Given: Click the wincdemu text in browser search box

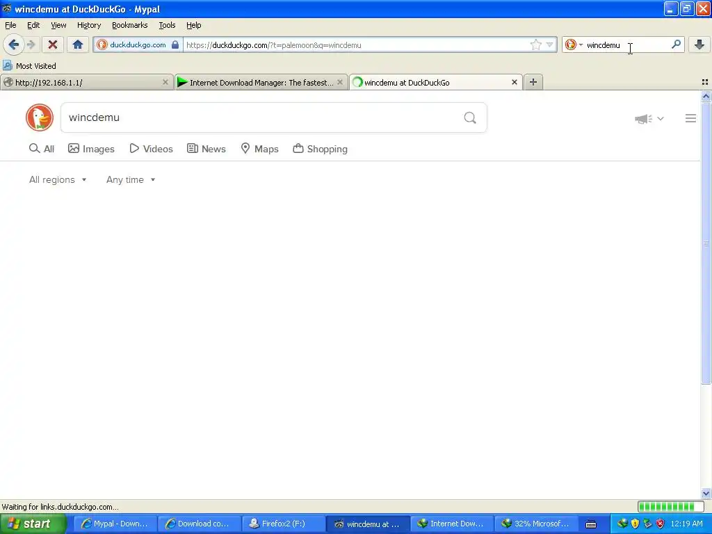Looking at the screenshot, I should click(x=603, y=45).
